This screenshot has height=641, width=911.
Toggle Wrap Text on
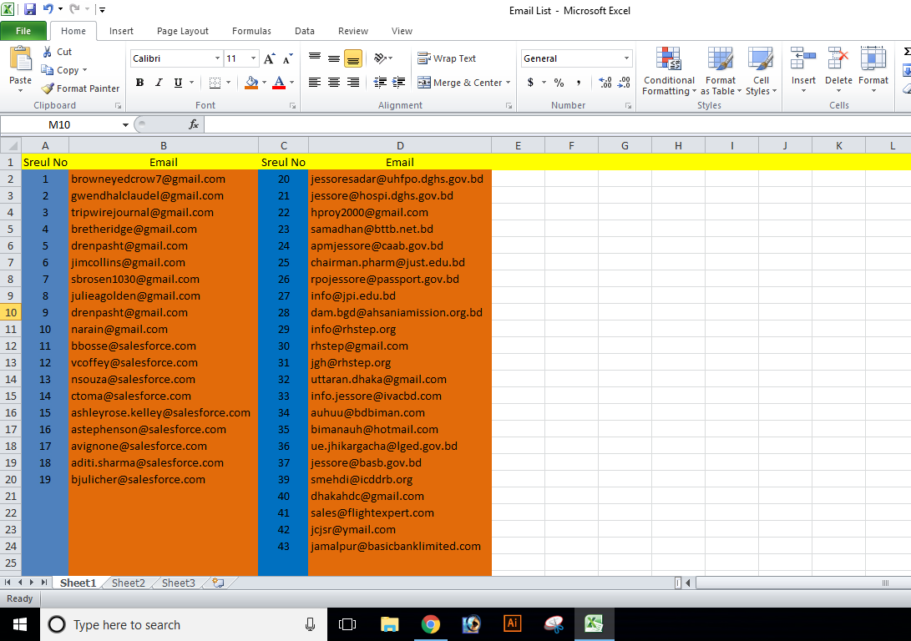click(x=447, y=58)
